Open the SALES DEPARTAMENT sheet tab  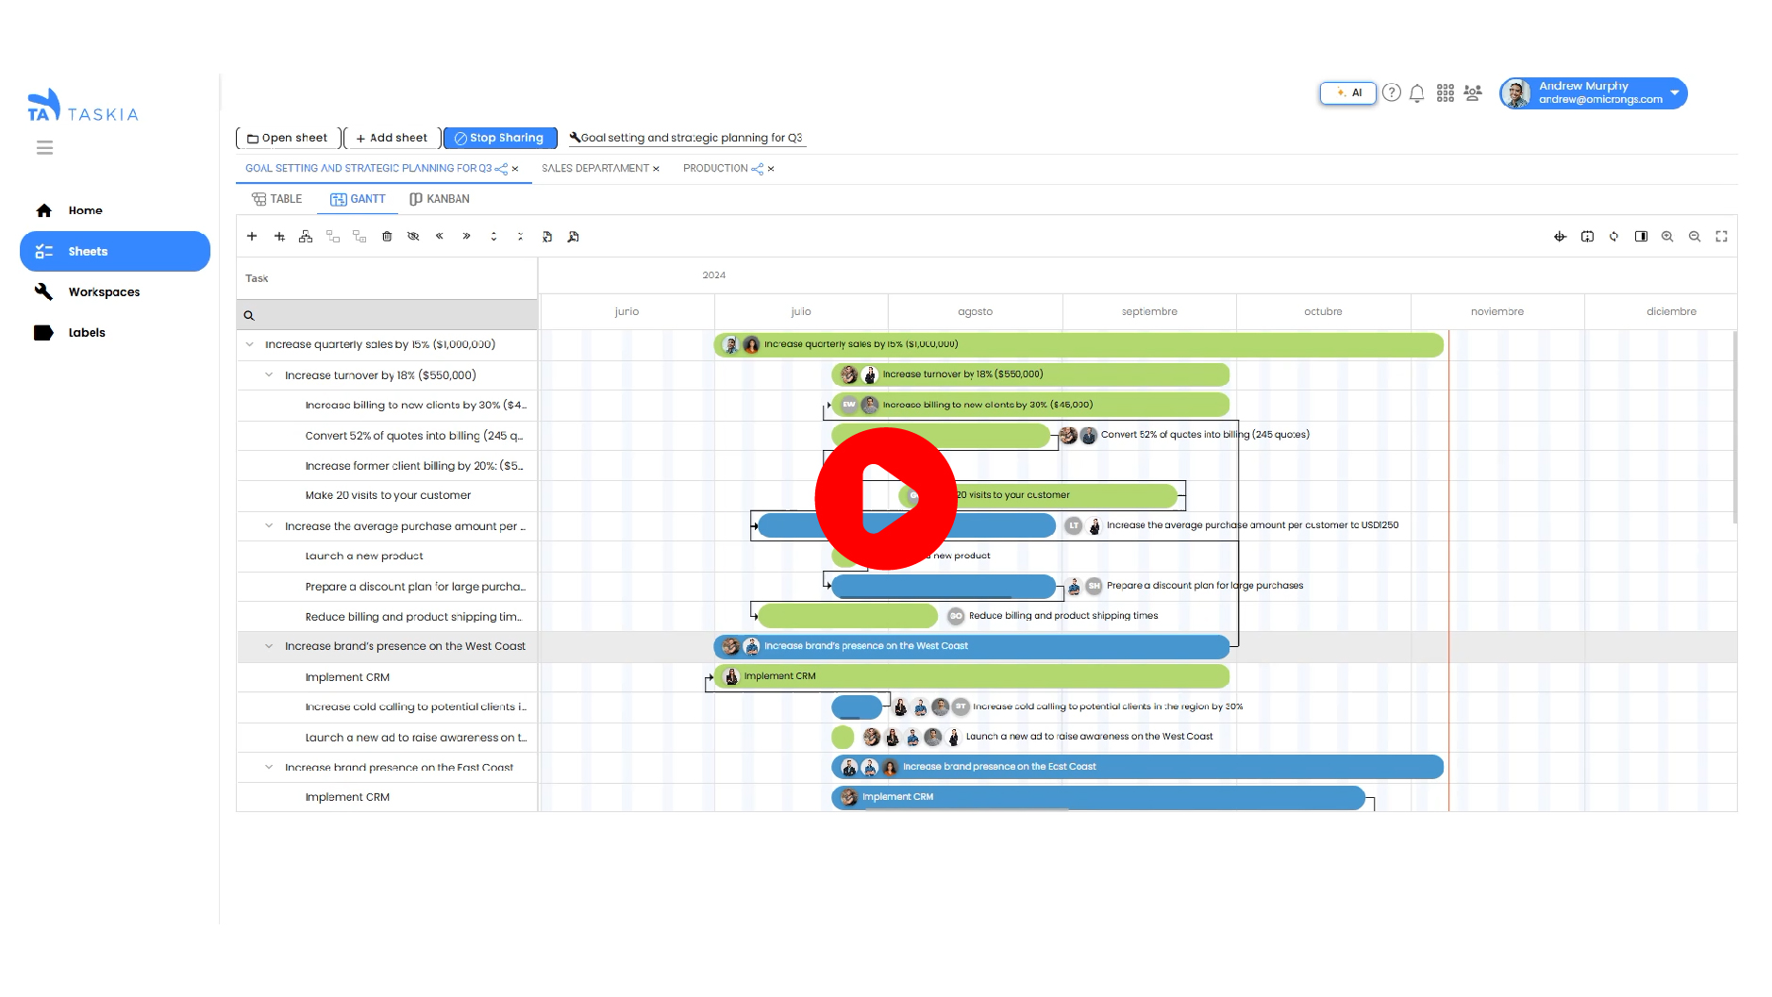coord(594,169)
